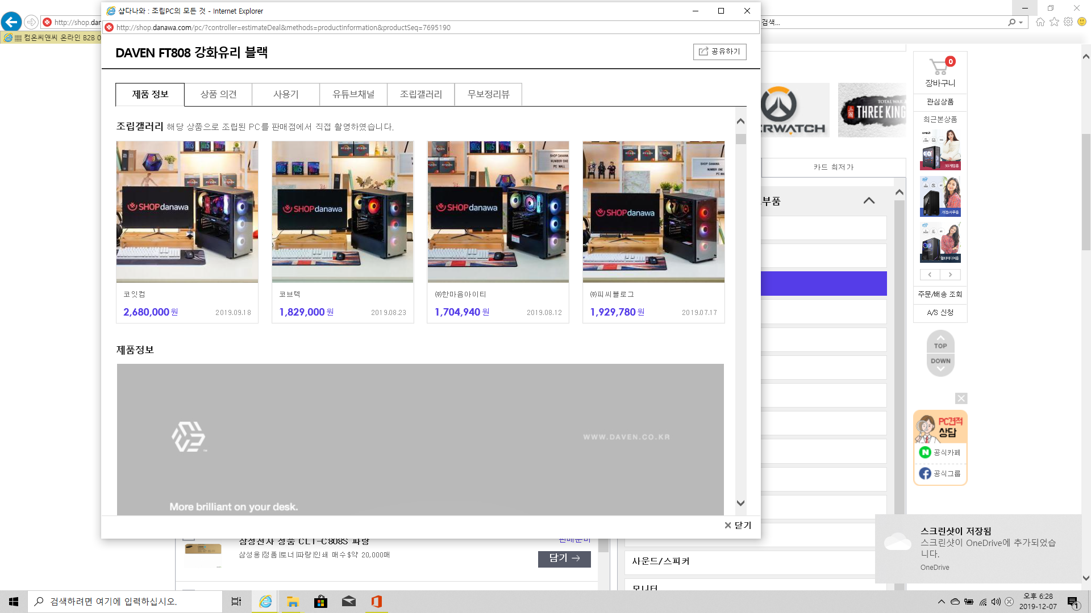The image size is (1091, 613).
Task: Close the popup with 닫기
Action: tap(738, 526)
